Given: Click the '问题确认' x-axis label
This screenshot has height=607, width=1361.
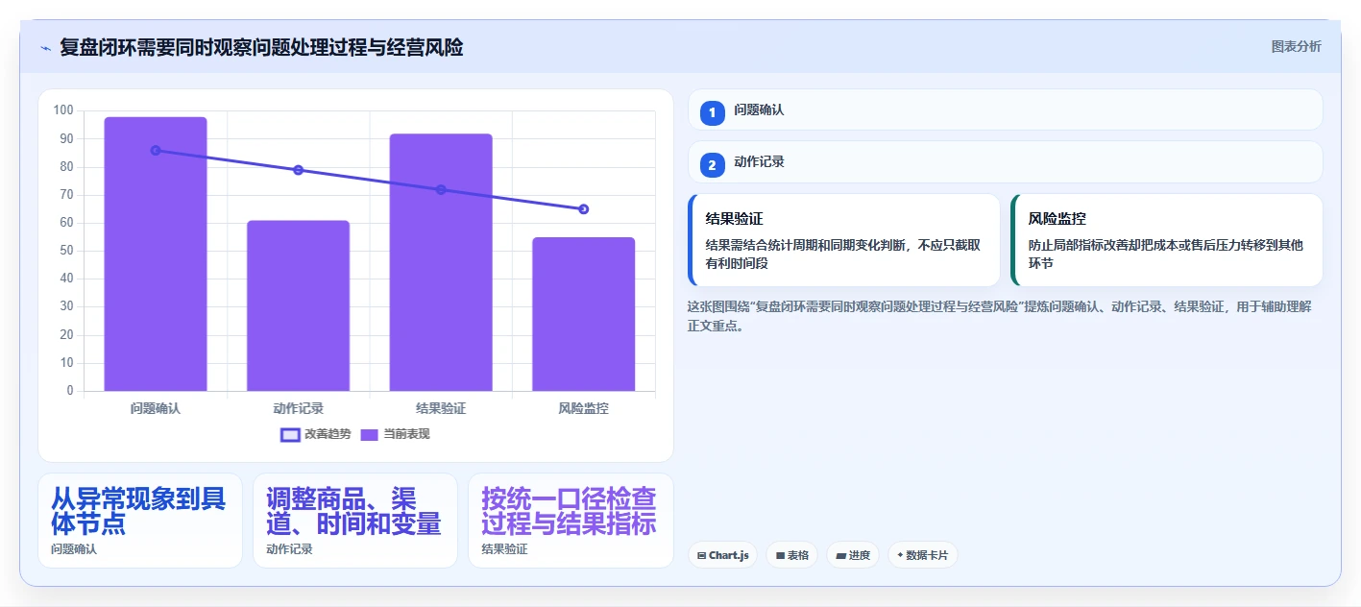Looking at the screenshot, I should [x=156, y=408].
